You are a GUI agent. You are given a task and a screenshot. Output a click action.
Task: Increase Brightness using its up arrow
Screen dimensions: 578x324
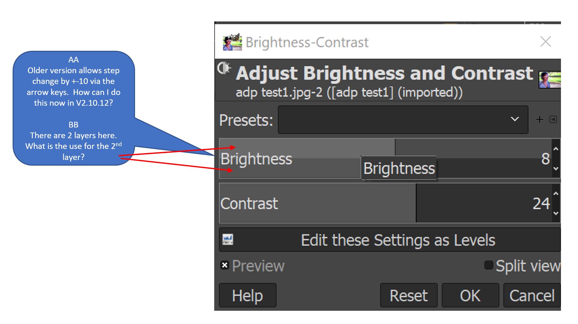click(x=556, y=149)
